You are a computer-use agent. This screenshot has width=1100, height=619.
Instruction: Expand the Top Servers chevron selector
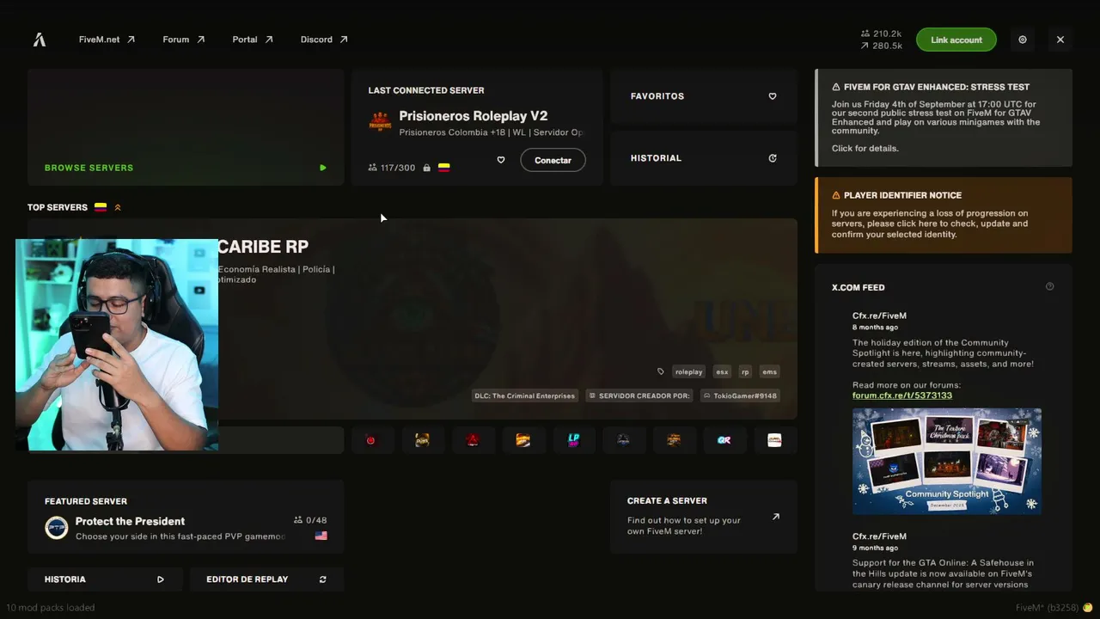[x=118, y=207]
